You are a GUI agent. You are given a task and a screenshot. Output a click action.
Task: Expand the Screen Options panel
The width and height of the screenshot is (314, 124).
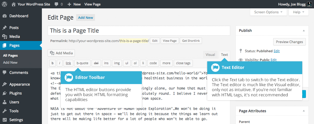point(268,12)
